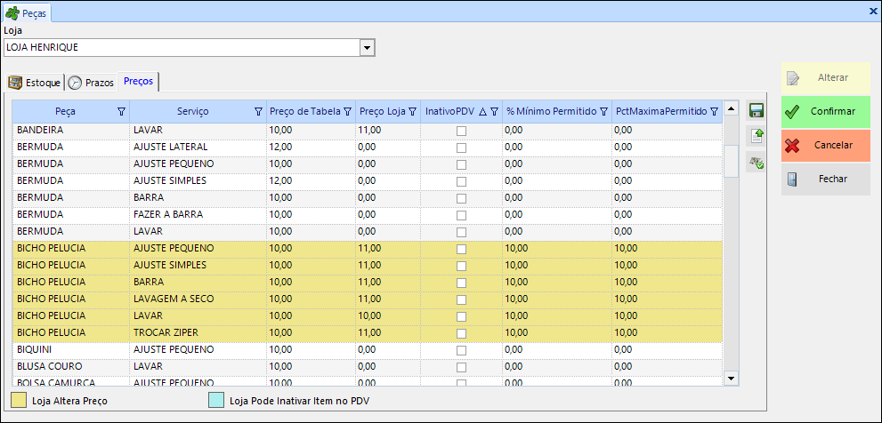The height and width of the screenshot is (423, 882).
Task: Click Preço de Tabela 12,00 for AJUSTE LATERAL
Action: click(x=312, y=148)
